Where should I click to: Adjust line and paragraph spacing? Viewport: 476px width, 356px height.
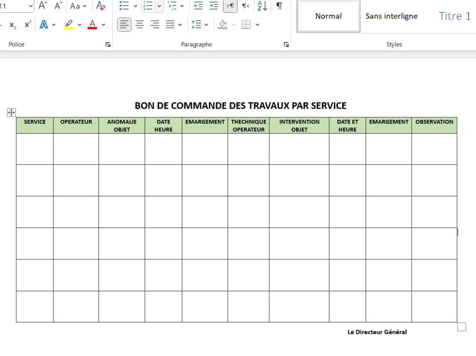pyautogui.click(x=196, y=25)
